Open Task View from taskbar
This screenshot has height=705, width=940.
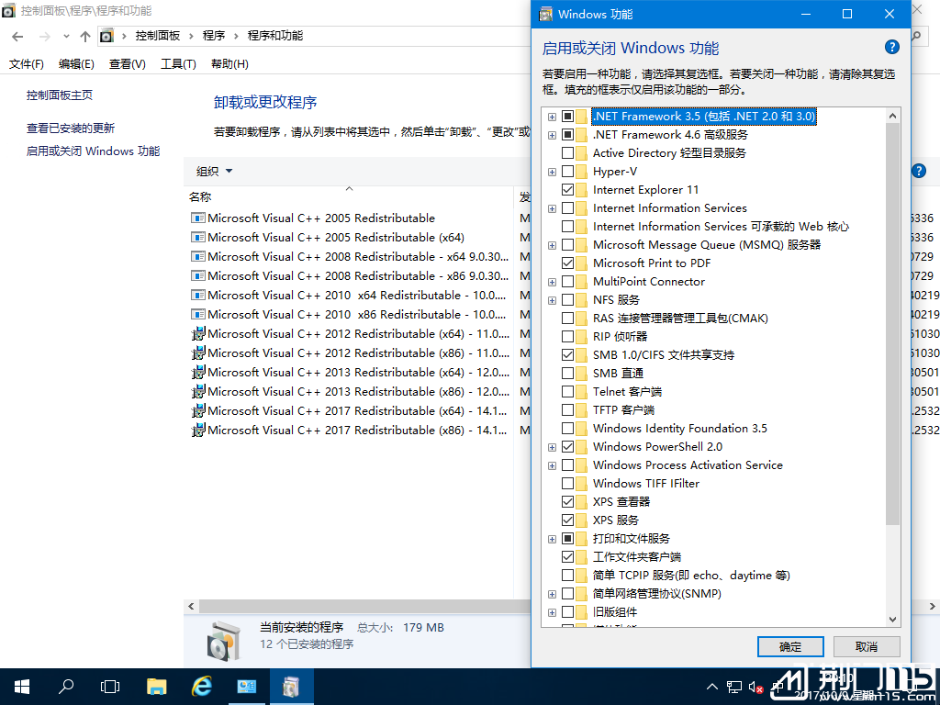click(x=110, y=687)
